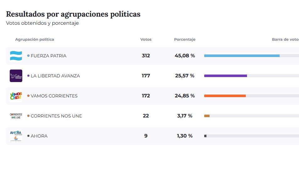Select the FUERZA PATRIA party name

click(x=49, y=56)
